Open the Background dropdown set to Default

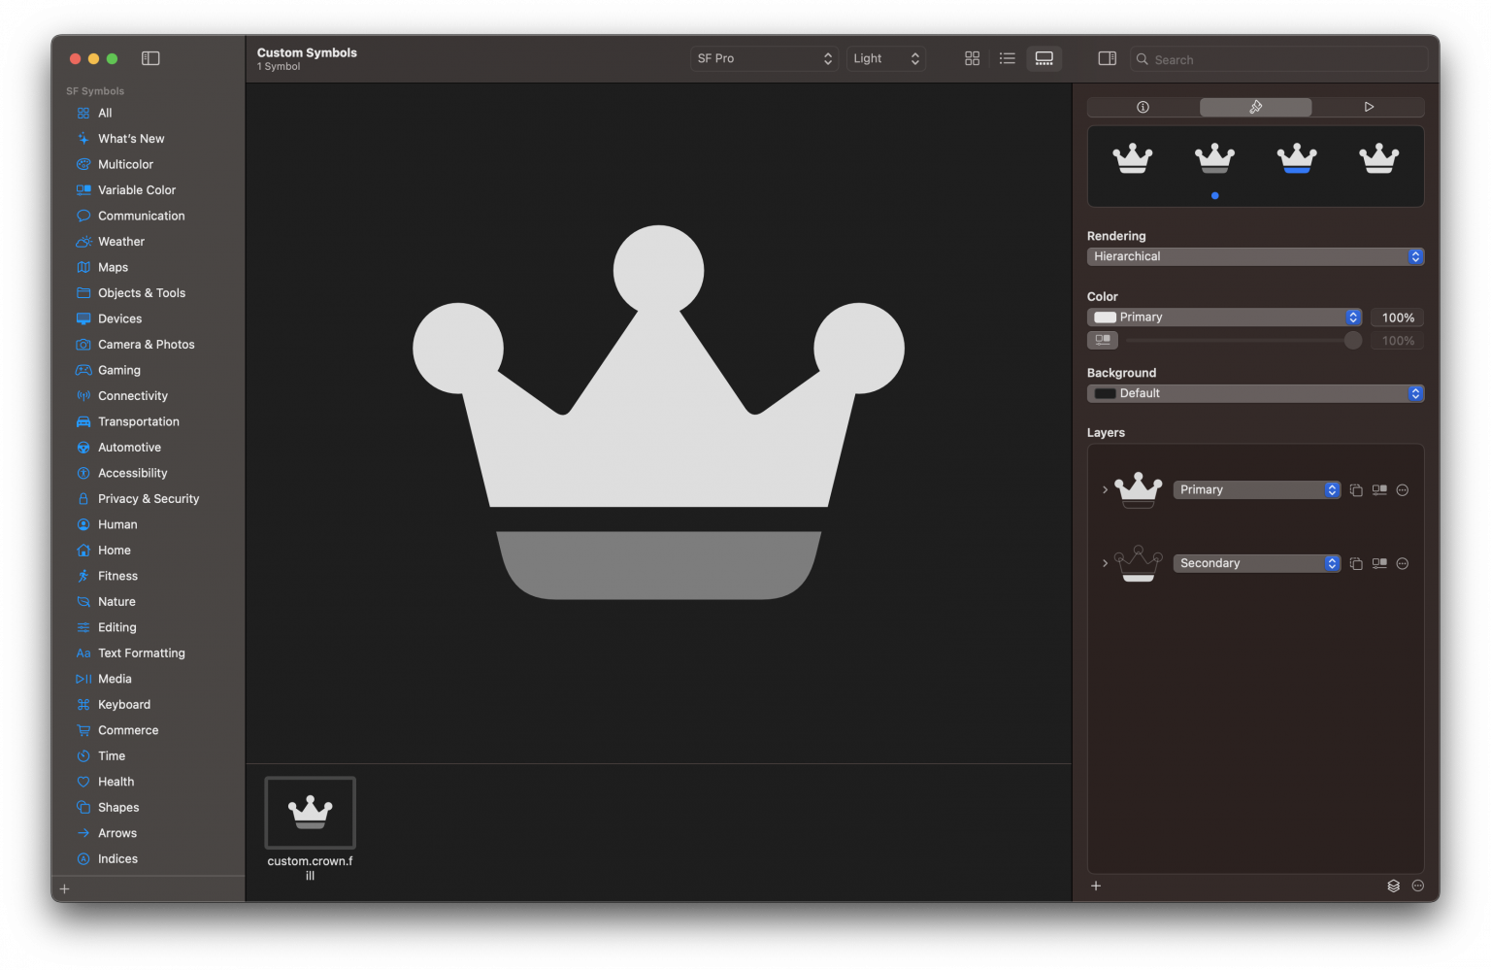pyautogui.click(x=1255, y=393)
